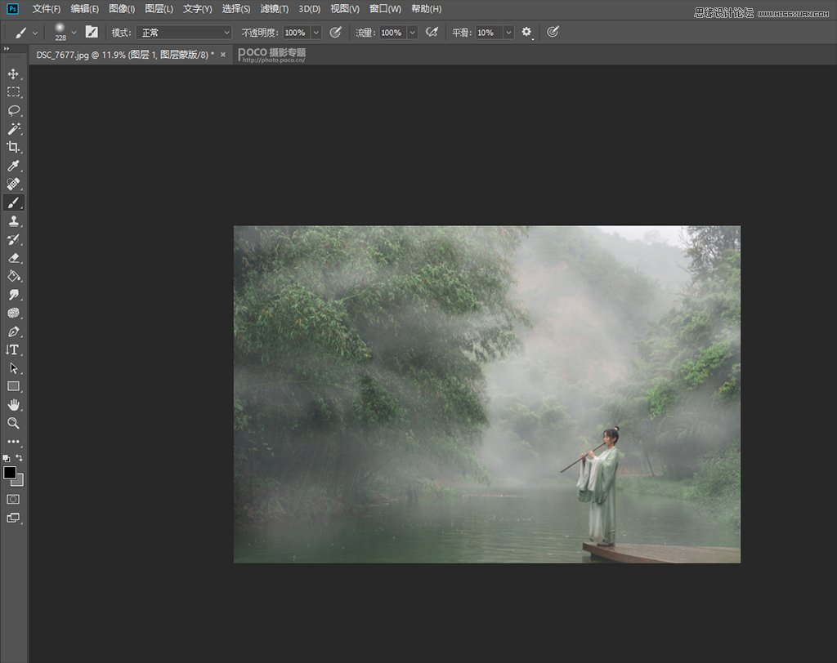The height and width of the screenshot is (663, 837).
Task: Select the Horizontal Type tool
Action: pos(13,349)
